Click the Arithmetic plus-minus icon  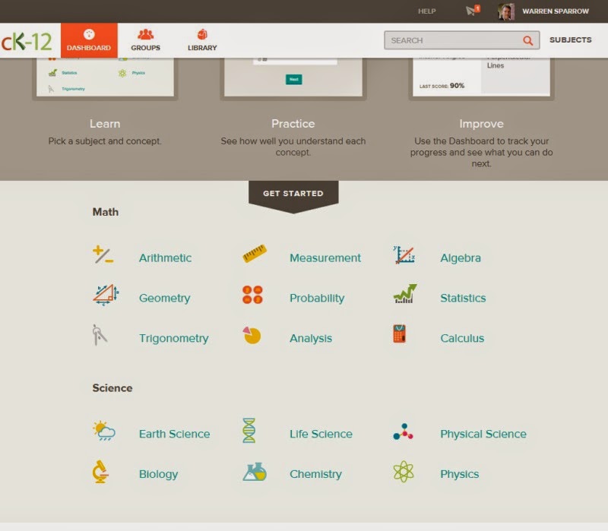pos(103,255)
